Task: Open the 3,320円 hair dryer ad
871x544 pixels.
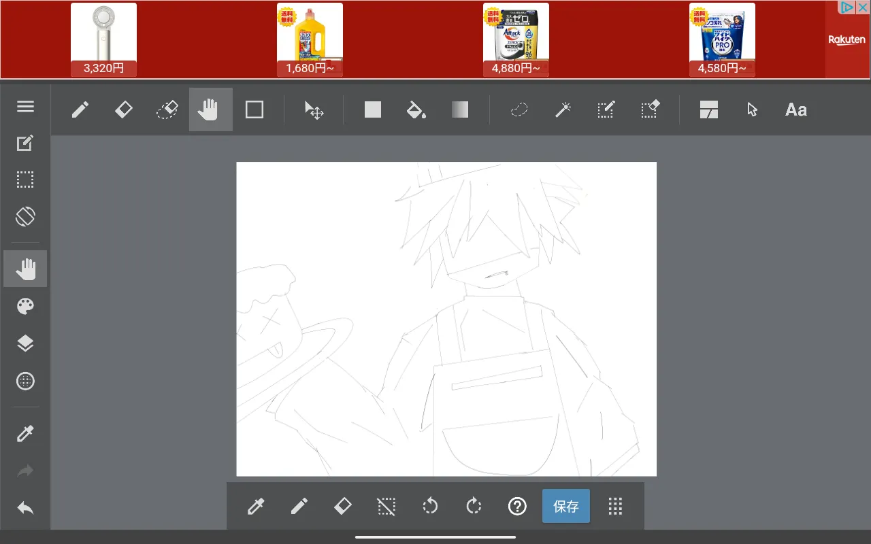Action: pos(103,39)
